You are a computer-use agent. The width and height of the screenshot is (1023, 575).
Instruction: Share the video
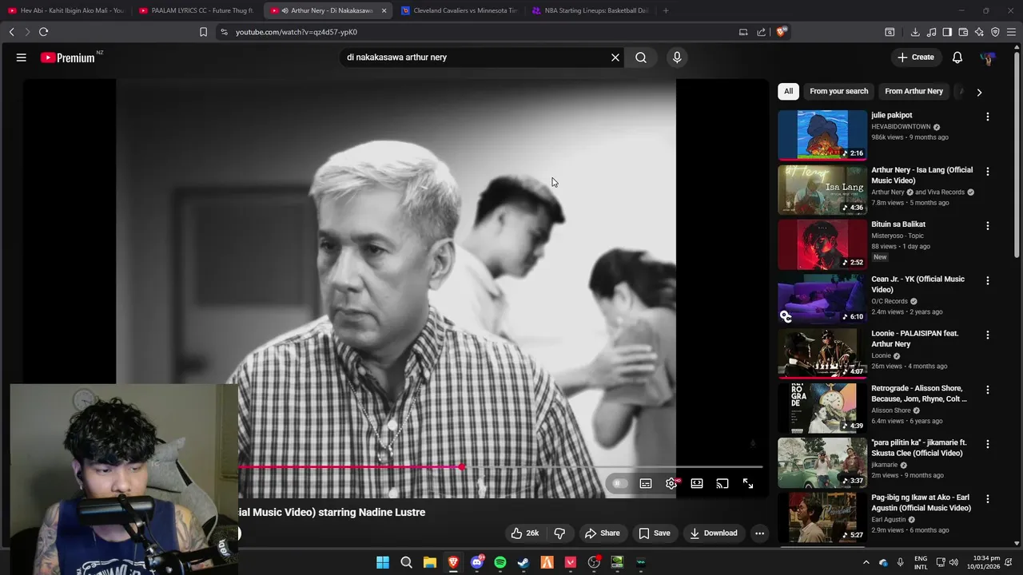click(602, 533)
